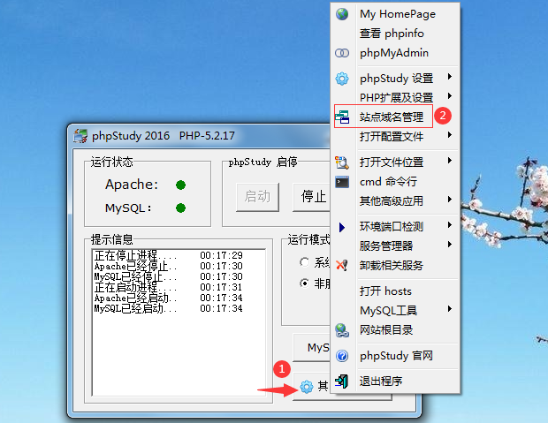
Task: Select the 系统服务 run mode radio
Action: pos(304,262)
